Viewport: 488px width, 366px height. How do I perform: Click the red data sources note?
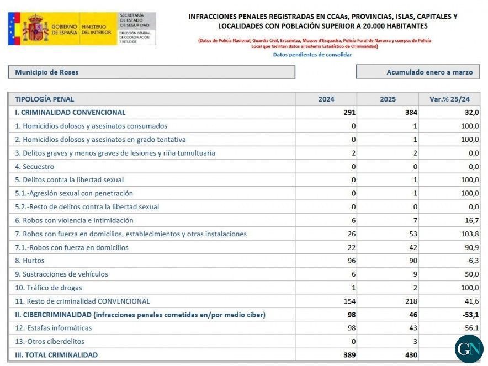[x=315, y=43]
